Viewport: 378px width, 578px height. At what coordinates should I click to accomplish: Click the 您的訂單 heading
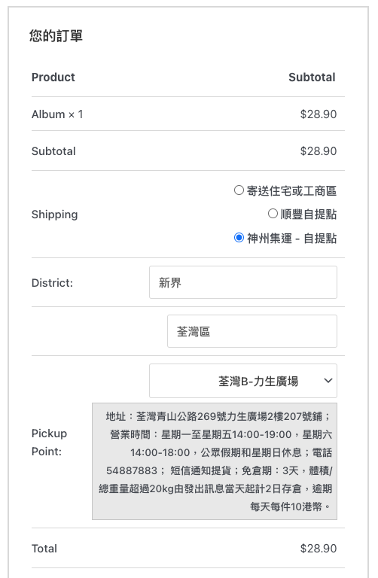coord(56,36)
